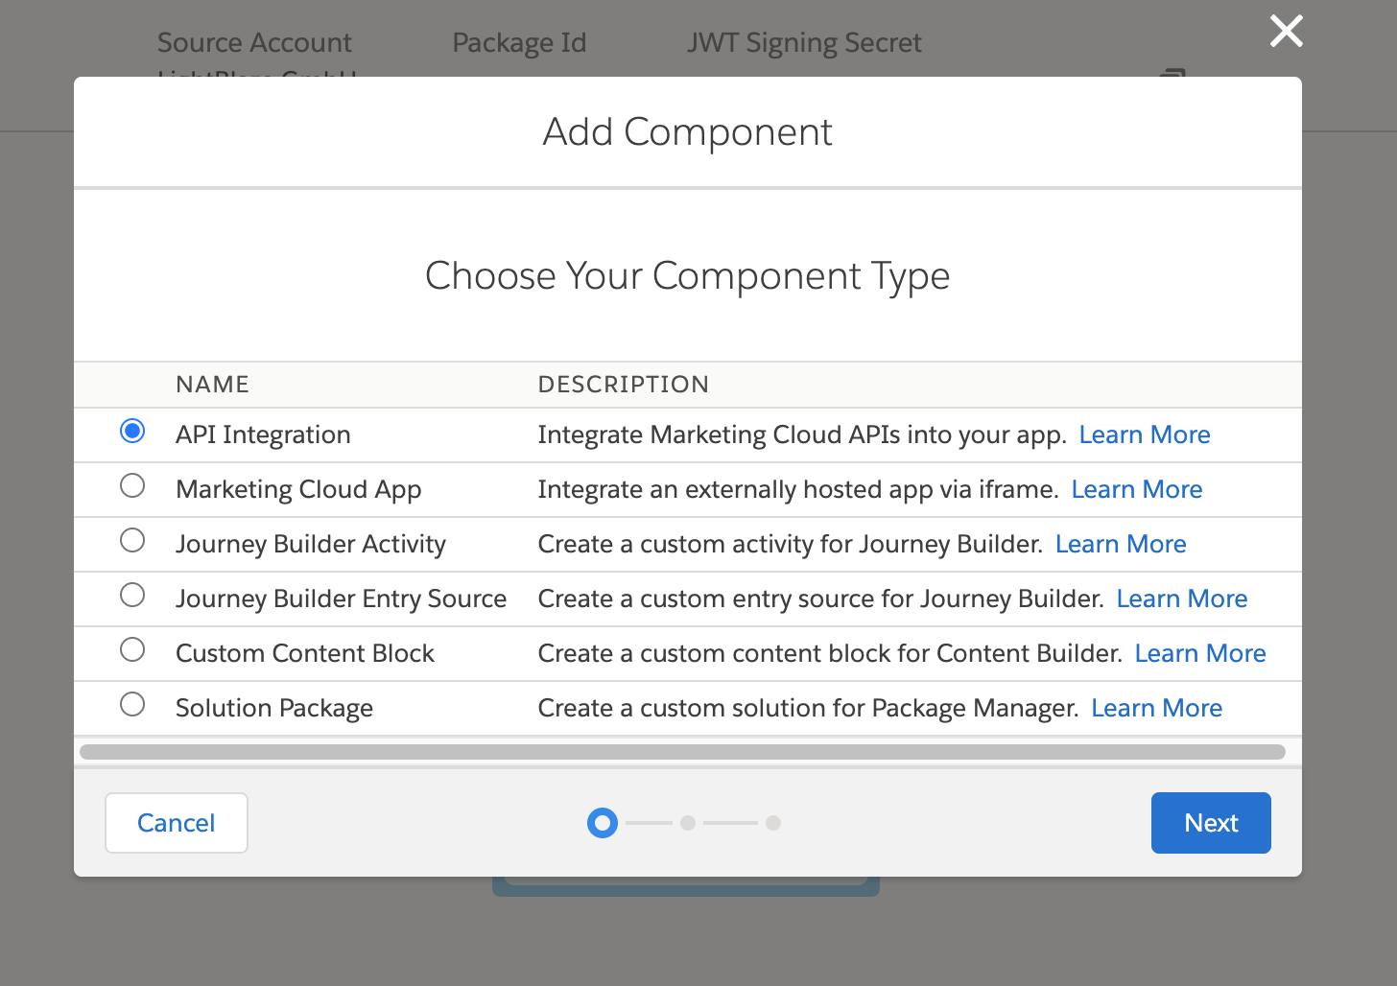
Task: Click the NAME column header
Action: point(212,385)
